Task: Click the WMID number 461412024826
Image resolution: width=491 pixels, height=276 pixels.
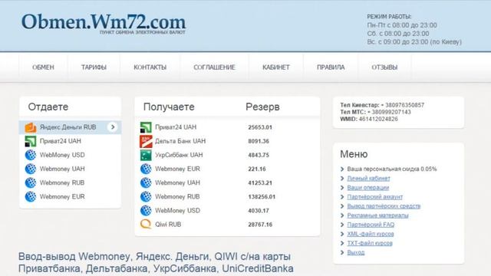Action: pos(378,120)
